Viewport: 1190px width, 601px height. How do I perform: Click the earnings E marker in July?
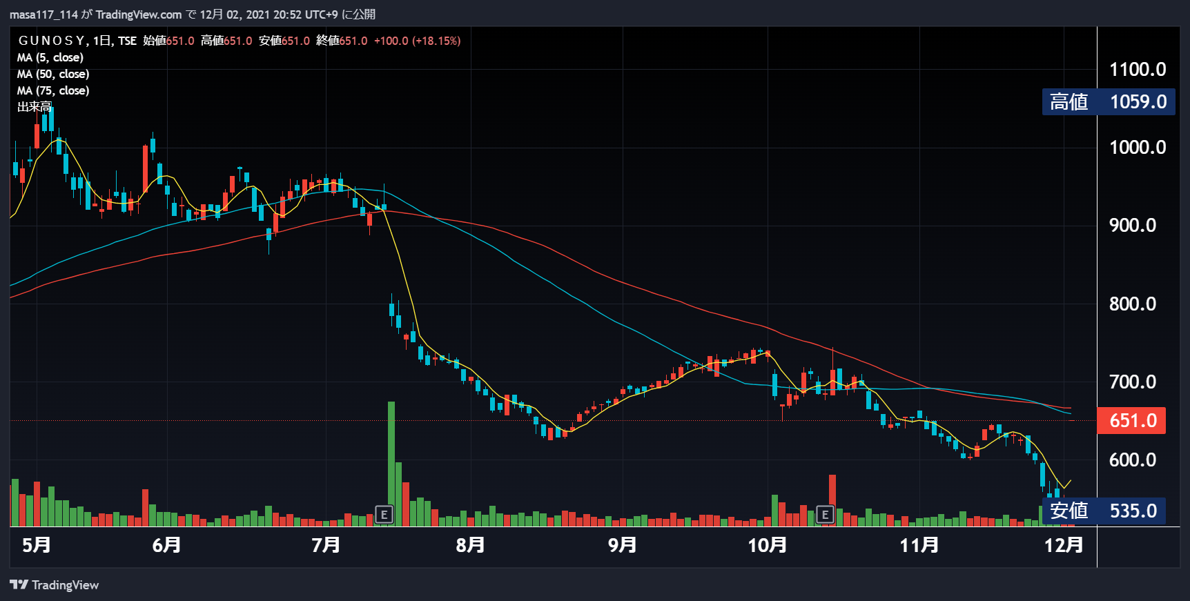(384, 514)
